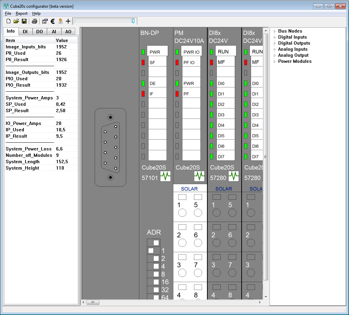Click the plus icon in toolbar
The width and height of the screenshot is (349, 315).
click(68, 21)
